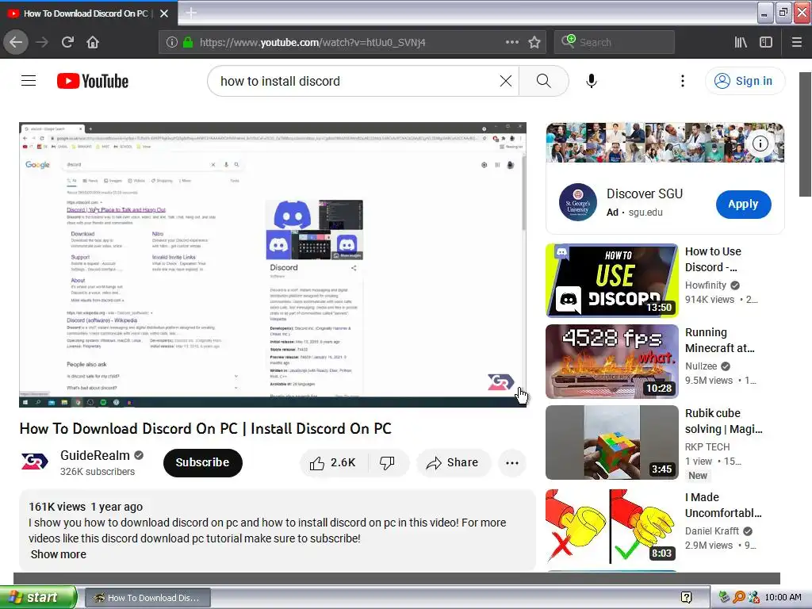Open the YouTube guide hamburger menu
The width and height of the screenshot is (812, 609).
coord(29,81)
